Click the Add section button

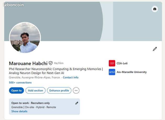point(35,91)
